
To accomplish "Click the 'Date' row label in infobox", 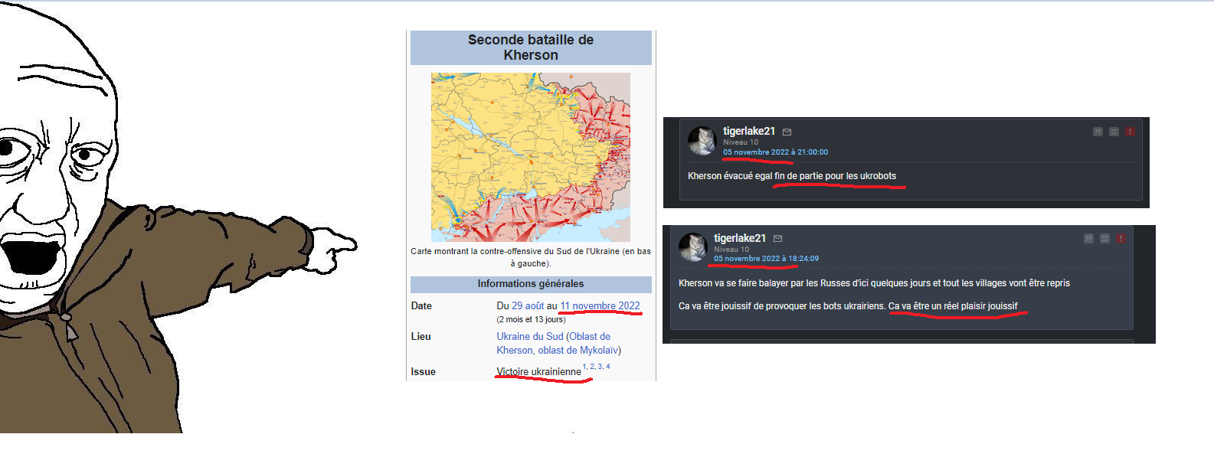I will (421, 305).
